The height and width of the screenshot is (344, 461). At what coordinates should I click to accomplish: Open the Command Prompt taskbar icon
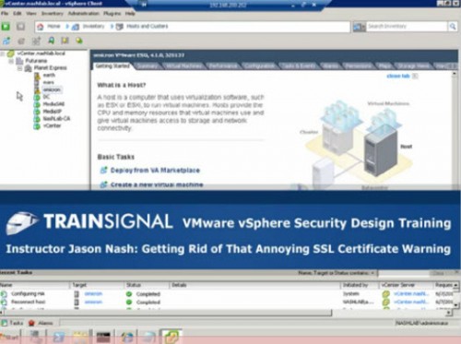pyautogui.click(x=103, y=337)
